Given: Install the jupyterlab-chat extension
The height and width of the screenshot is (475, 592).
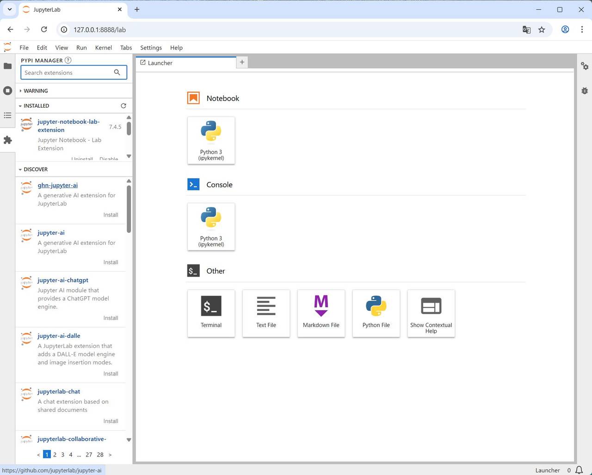Looking at the screenshot, I should 111,421.
